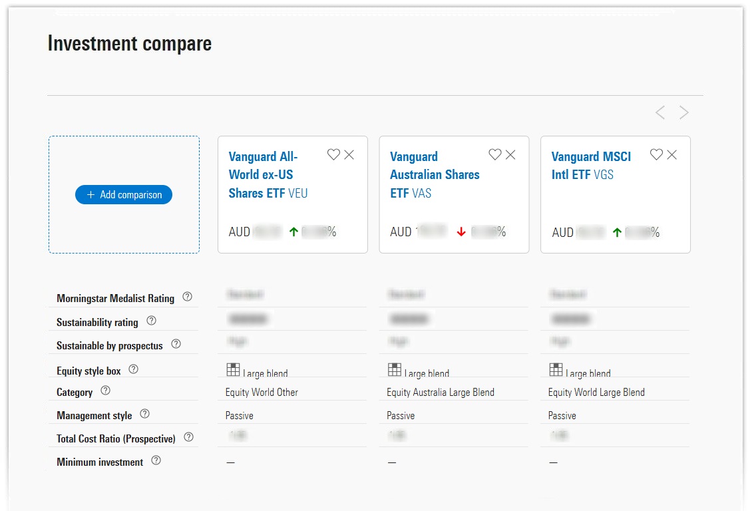The height and width of the screenshot is (511, 752).
Task: Click 'Passive' management style under VAS column
Action: (x=401, y=416)
